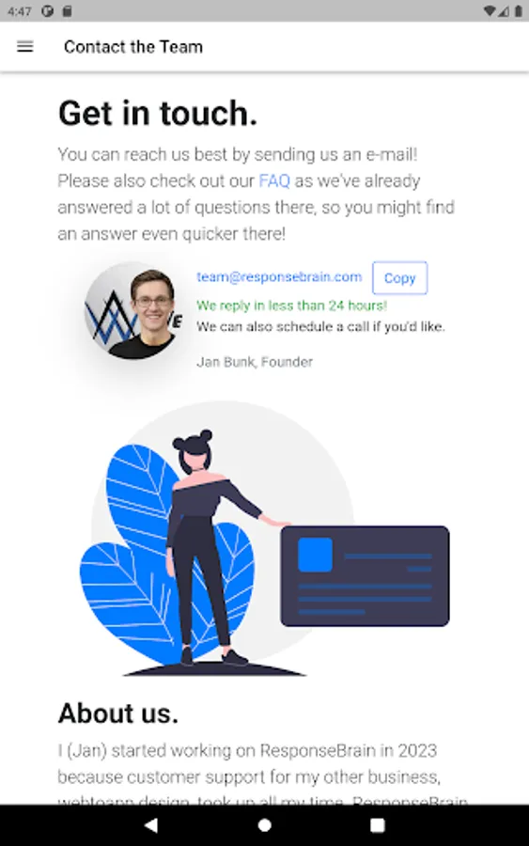
Task: Tap the woman with card illustration
Action: [x=264, y=539]
